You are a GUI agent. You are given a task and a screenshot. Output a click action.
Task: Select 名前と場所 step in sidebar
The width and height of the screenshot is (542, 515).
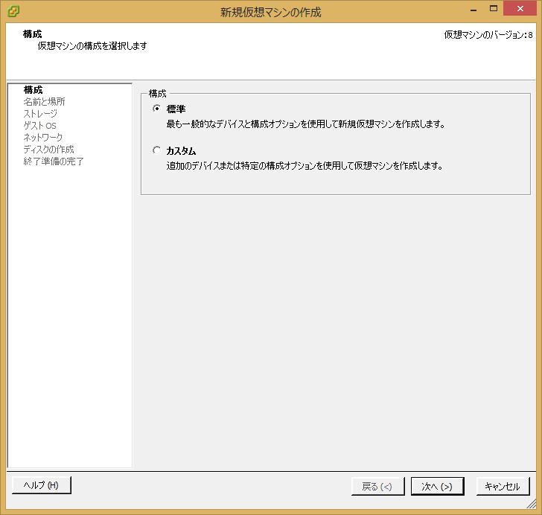(44, 102)
